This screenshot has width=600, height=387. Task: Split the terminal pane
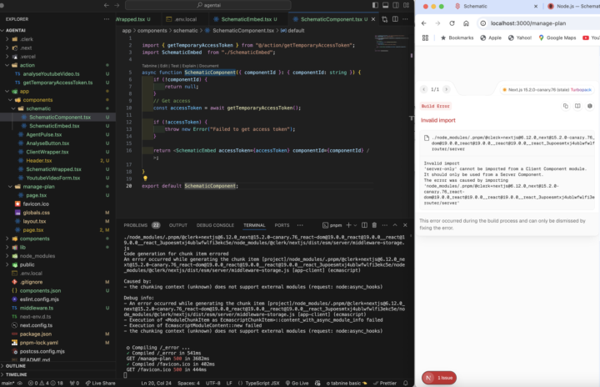tap(364, 225)
